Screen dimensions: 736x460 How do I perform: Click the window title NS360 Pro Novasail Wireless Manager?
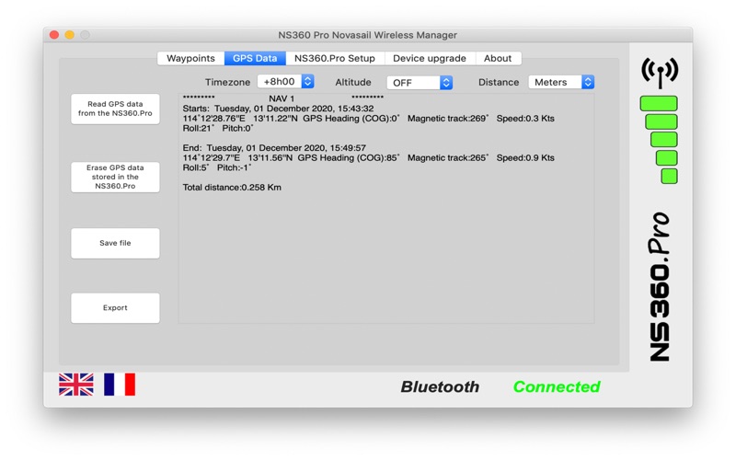[x=367, y=35]
